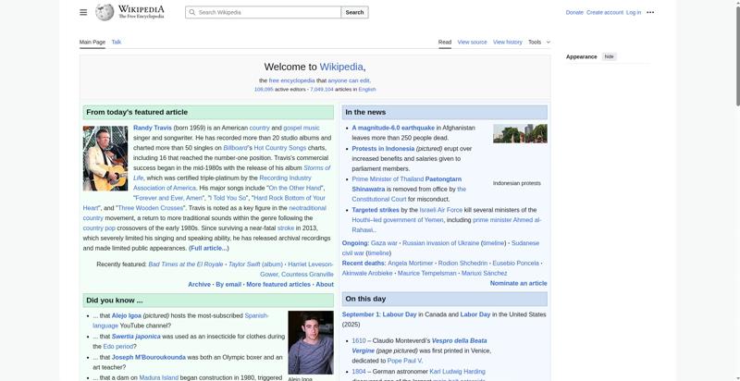Click the By email link
Screen dimensions: 740x381
click(x=228, y=284)
